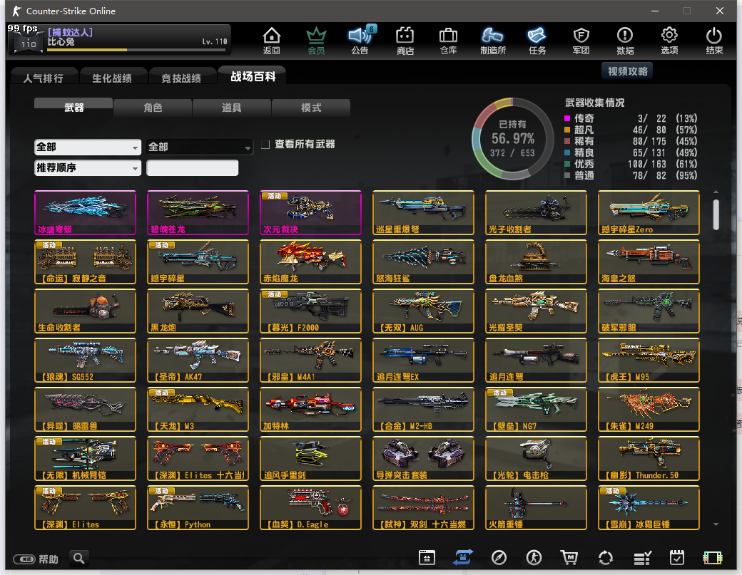Click the orange 超凡 legend swatch

(567, 130)
